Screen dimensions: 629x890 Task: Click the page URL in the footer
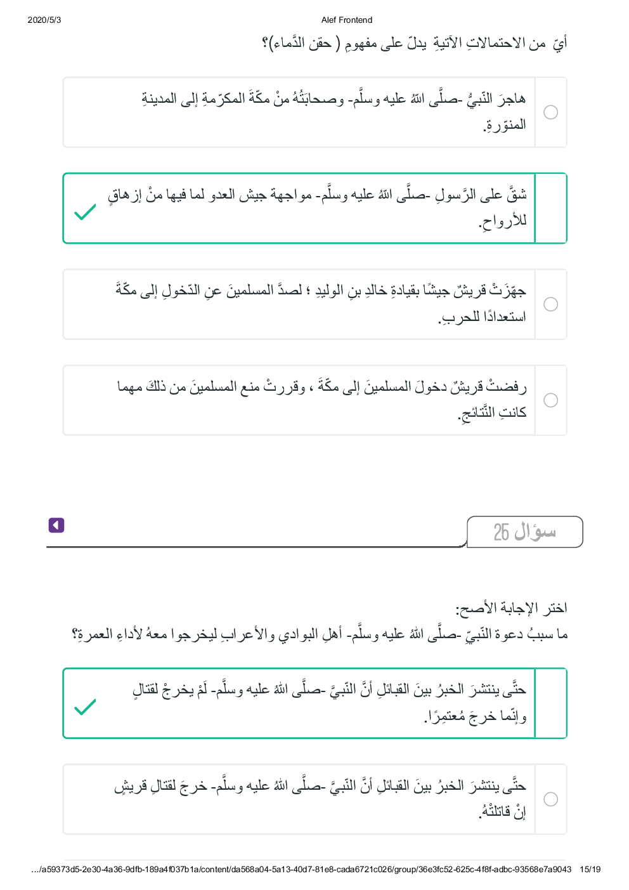click(301, 870)
